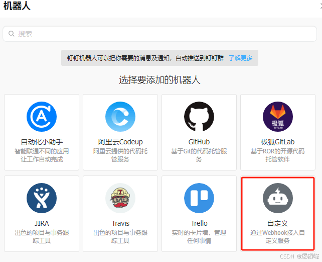The width and height of the screenshot is (322, 262).
Task: Click the JIRA title label
Action: point(42,223)
